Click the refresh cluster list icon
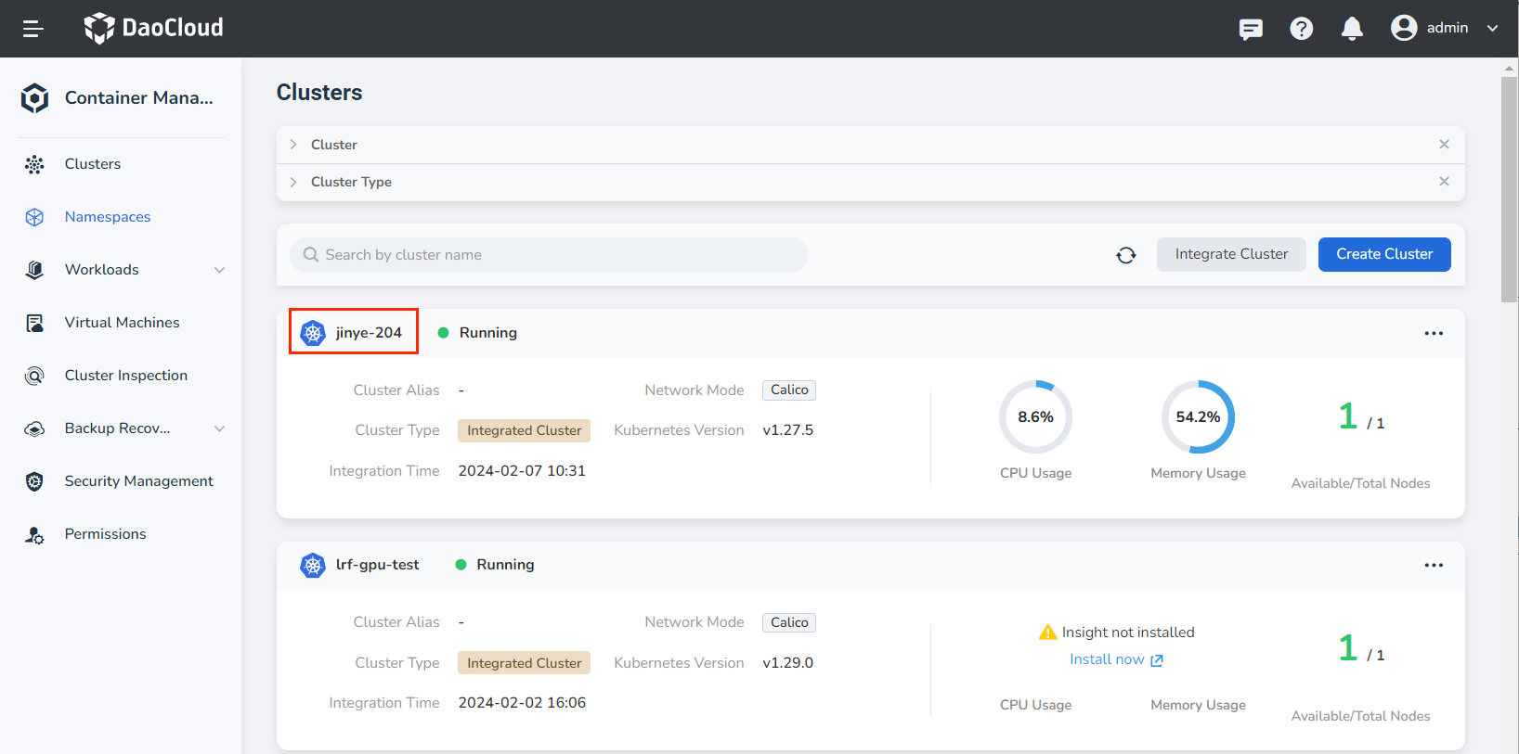Screen dimensions: 1519x754 point(1125,255)
